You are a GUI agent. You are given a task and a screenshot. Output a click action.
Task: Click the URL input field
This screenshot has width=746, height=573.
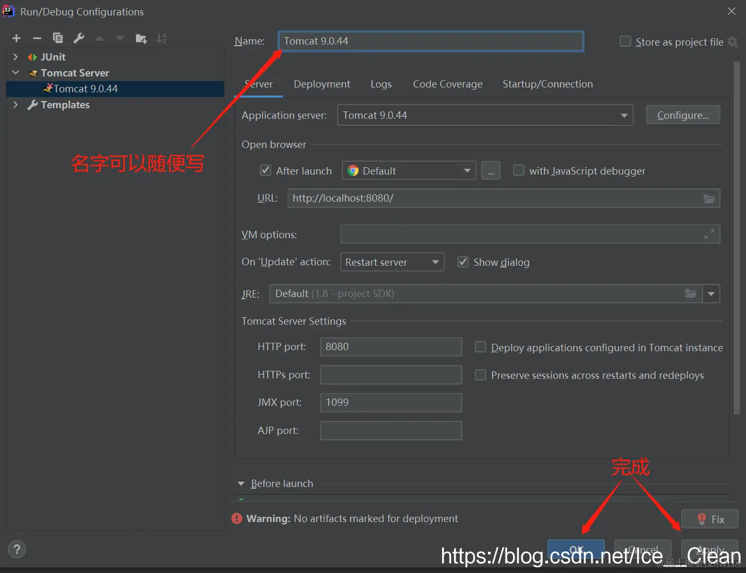(x=504, y=198)
